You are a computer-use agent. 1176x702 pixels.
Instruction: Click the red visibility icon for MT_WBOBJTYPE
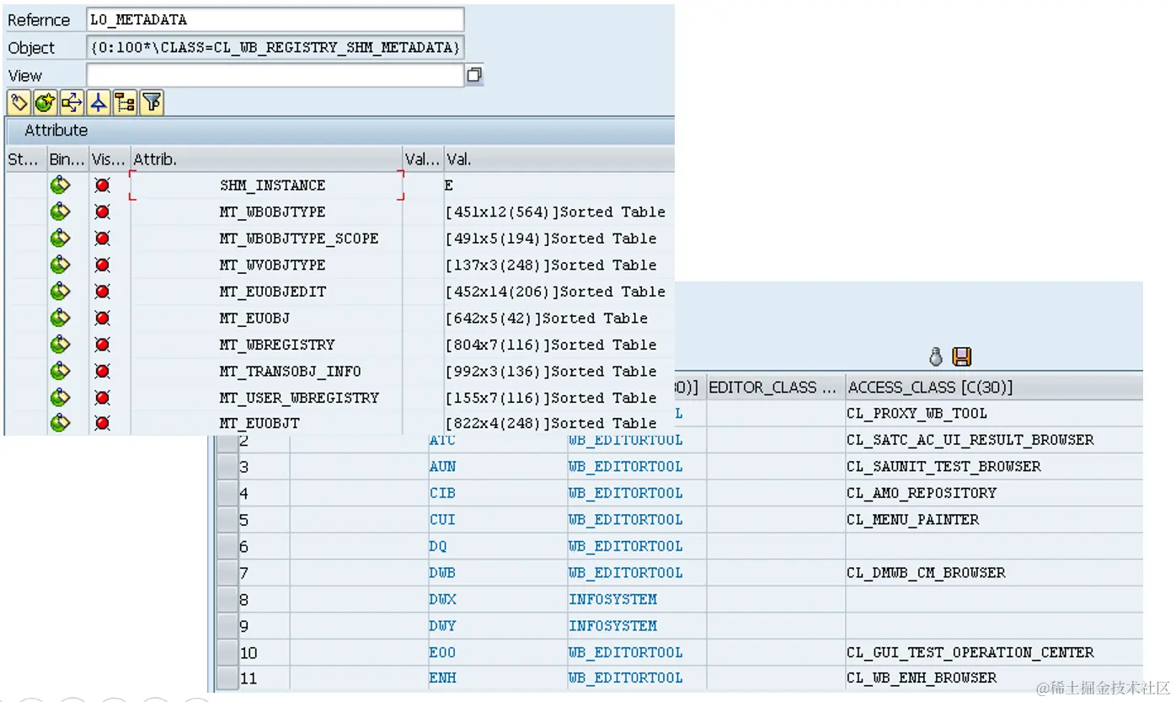click(103, 212)
